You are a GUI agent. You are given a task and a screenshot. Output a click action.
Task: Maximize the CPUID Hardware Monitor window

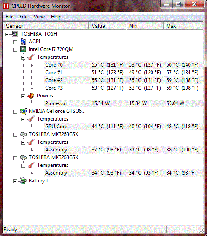(x=178, y=4)
